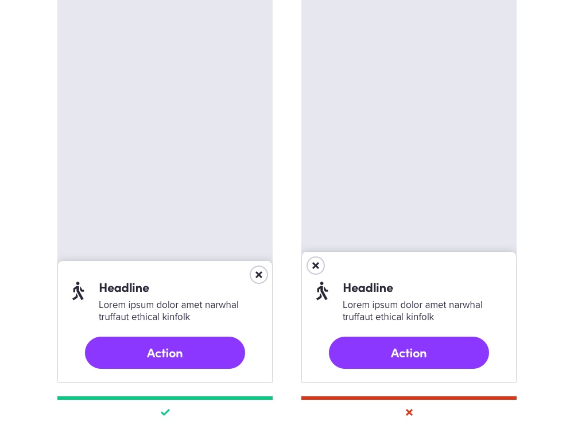Click the Lorem ipsum text in the incorrect example
Viewport: 574px width, 425px height.
412,305
